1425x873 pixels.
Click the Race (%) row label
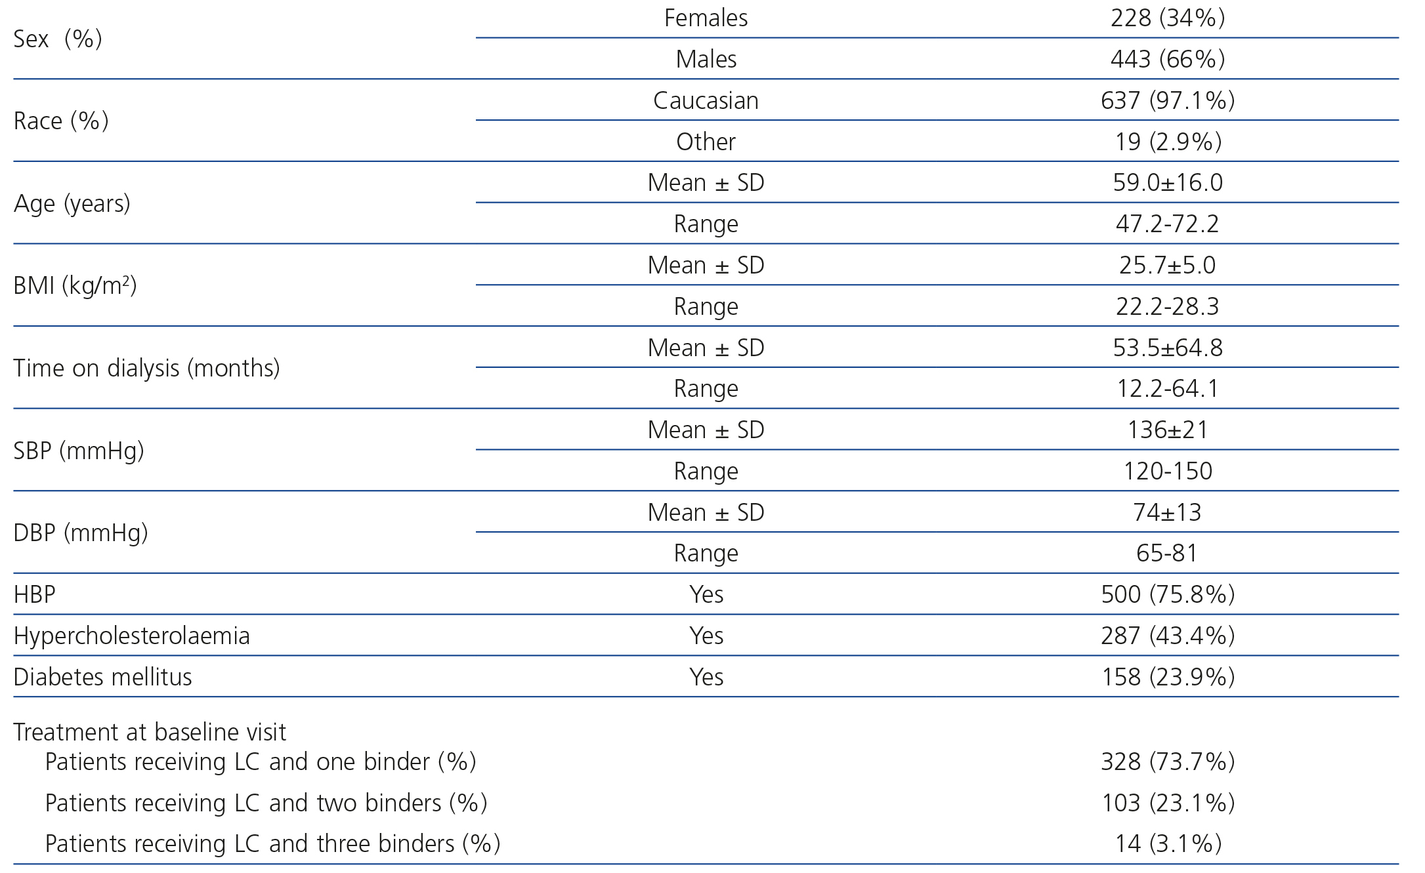(61, 121)
